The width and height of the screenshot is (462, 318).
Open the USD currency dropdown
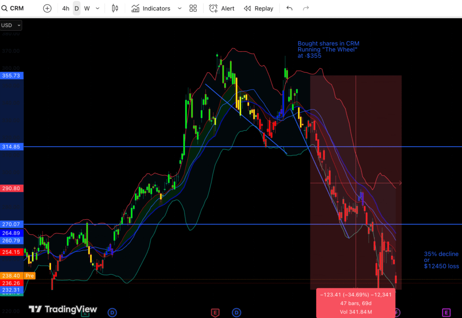click(11, 25)
